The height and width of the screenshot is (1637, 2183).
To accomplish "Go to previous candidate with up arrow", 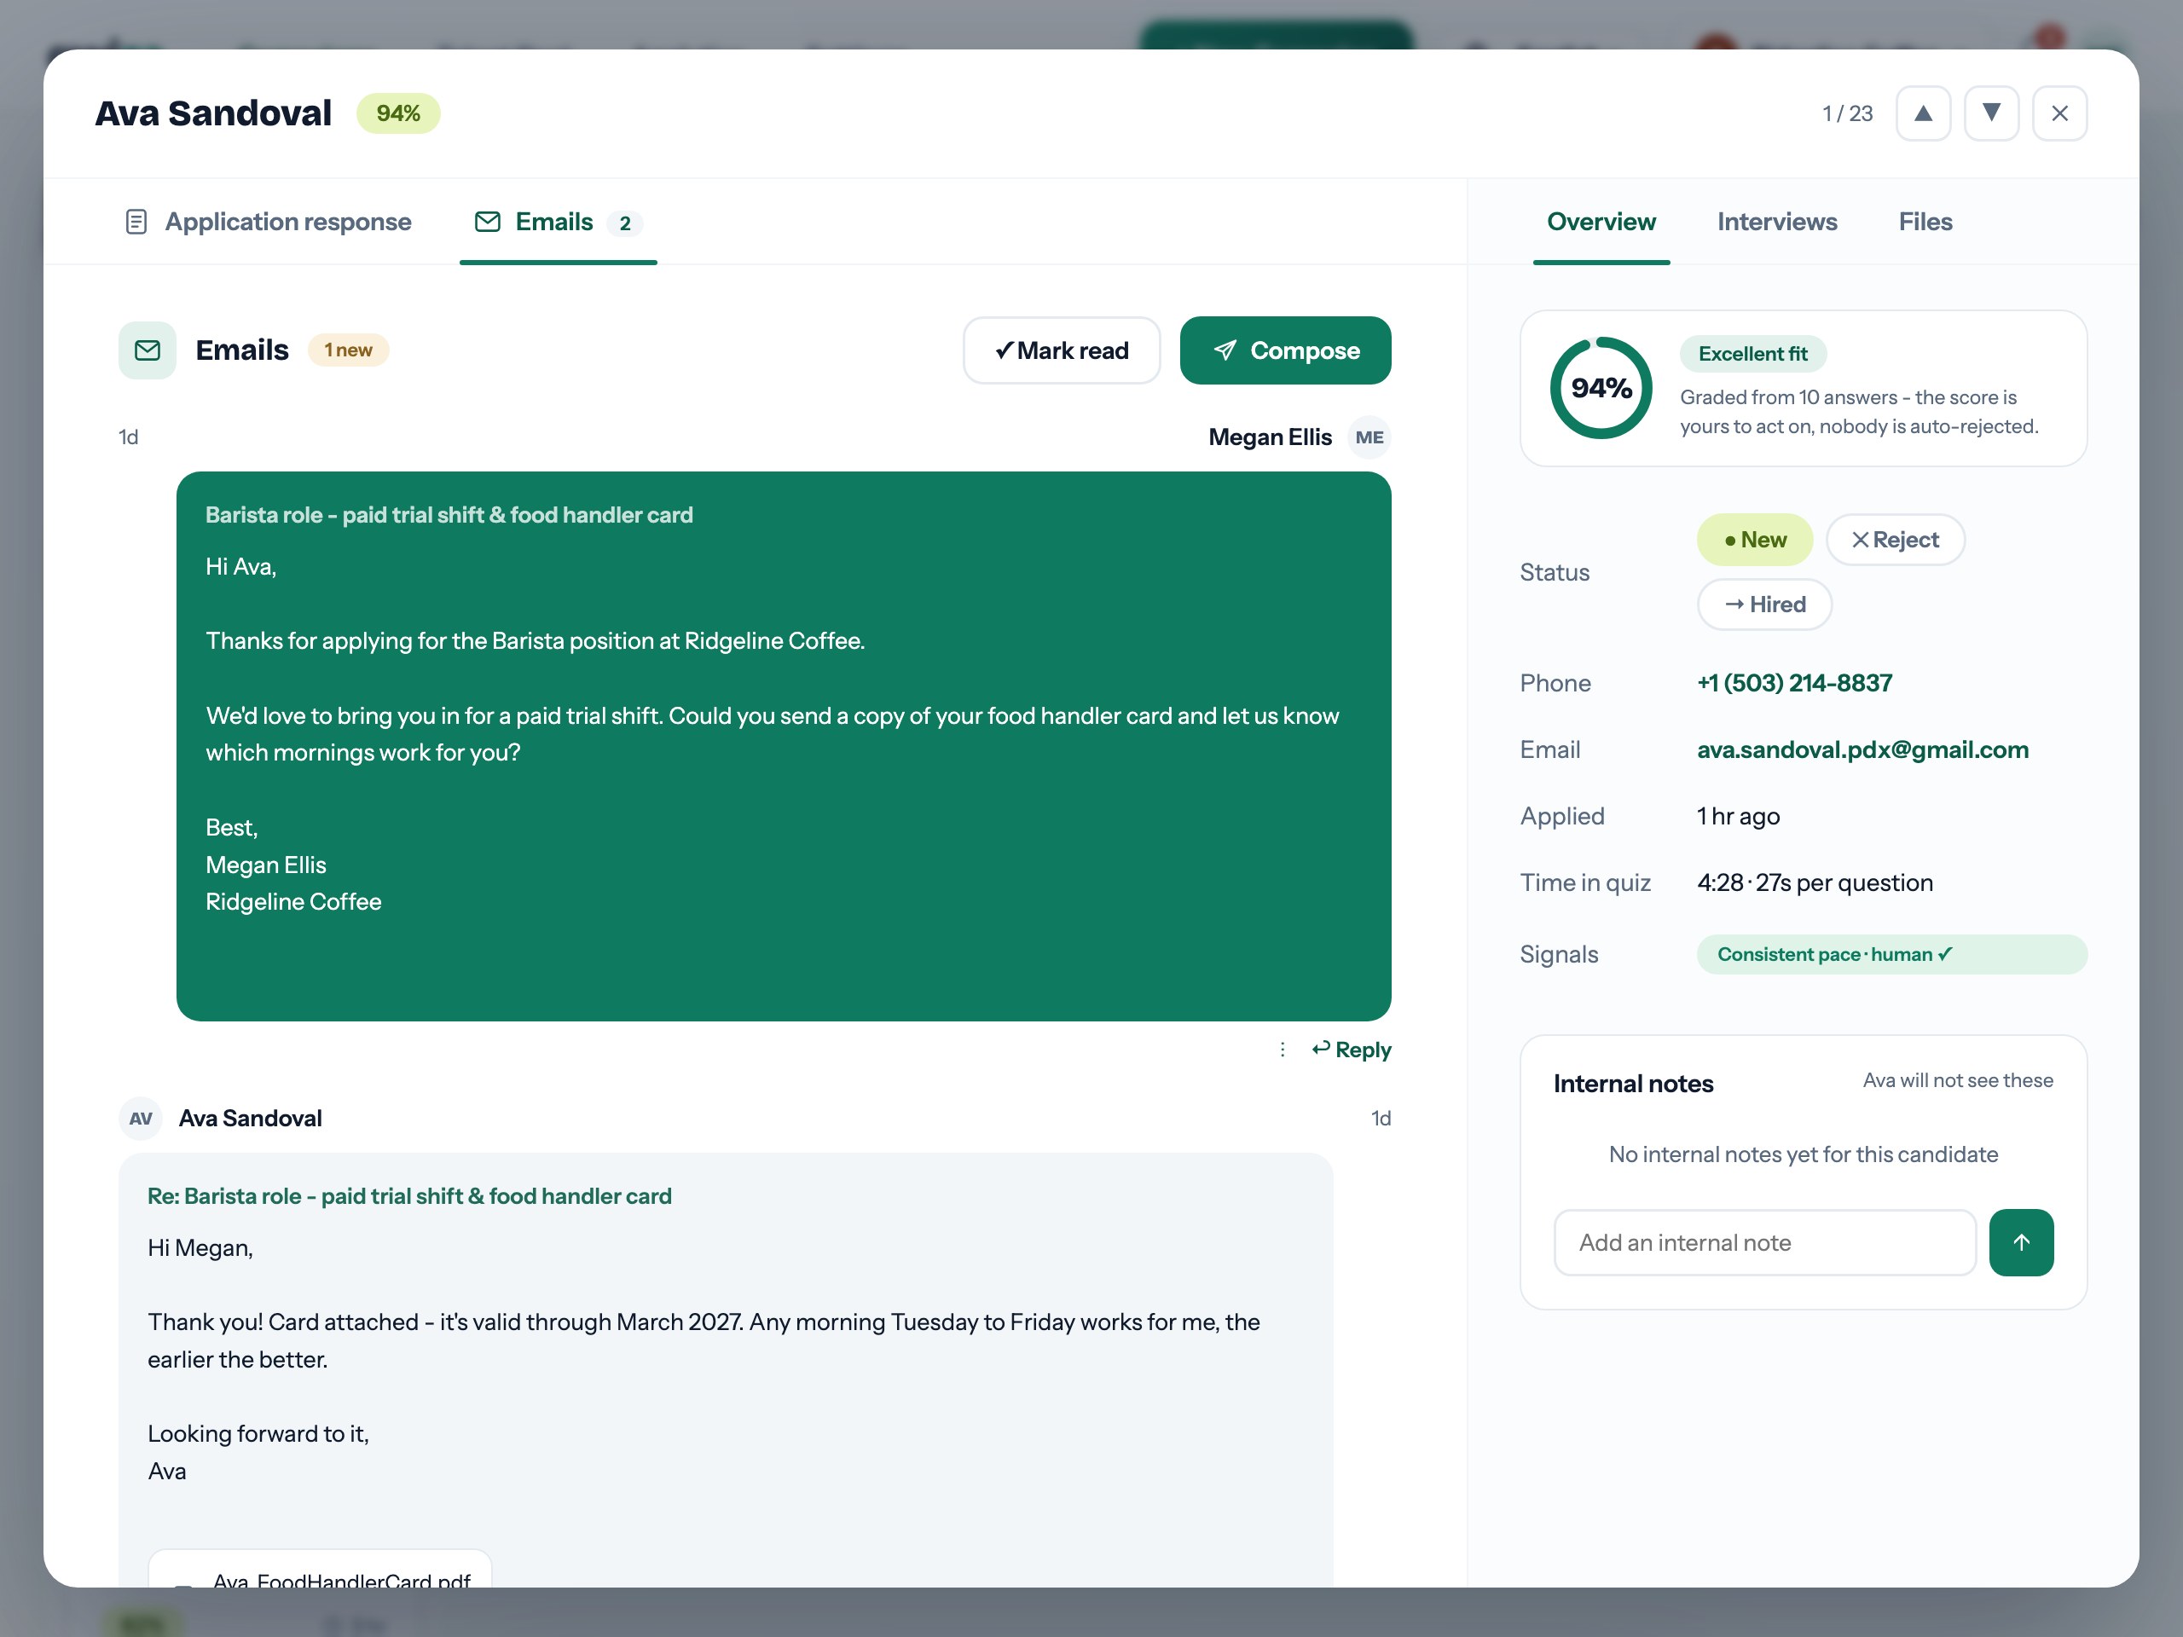I will coord(1922,113).
